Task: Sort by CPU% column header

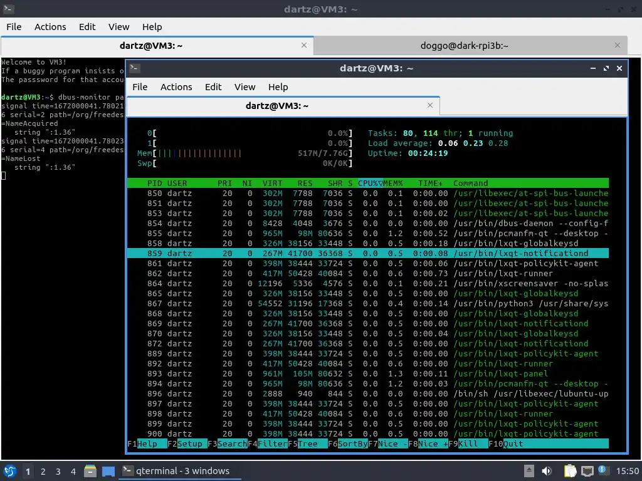Action: pyautogui.click(x=370, y=184)
